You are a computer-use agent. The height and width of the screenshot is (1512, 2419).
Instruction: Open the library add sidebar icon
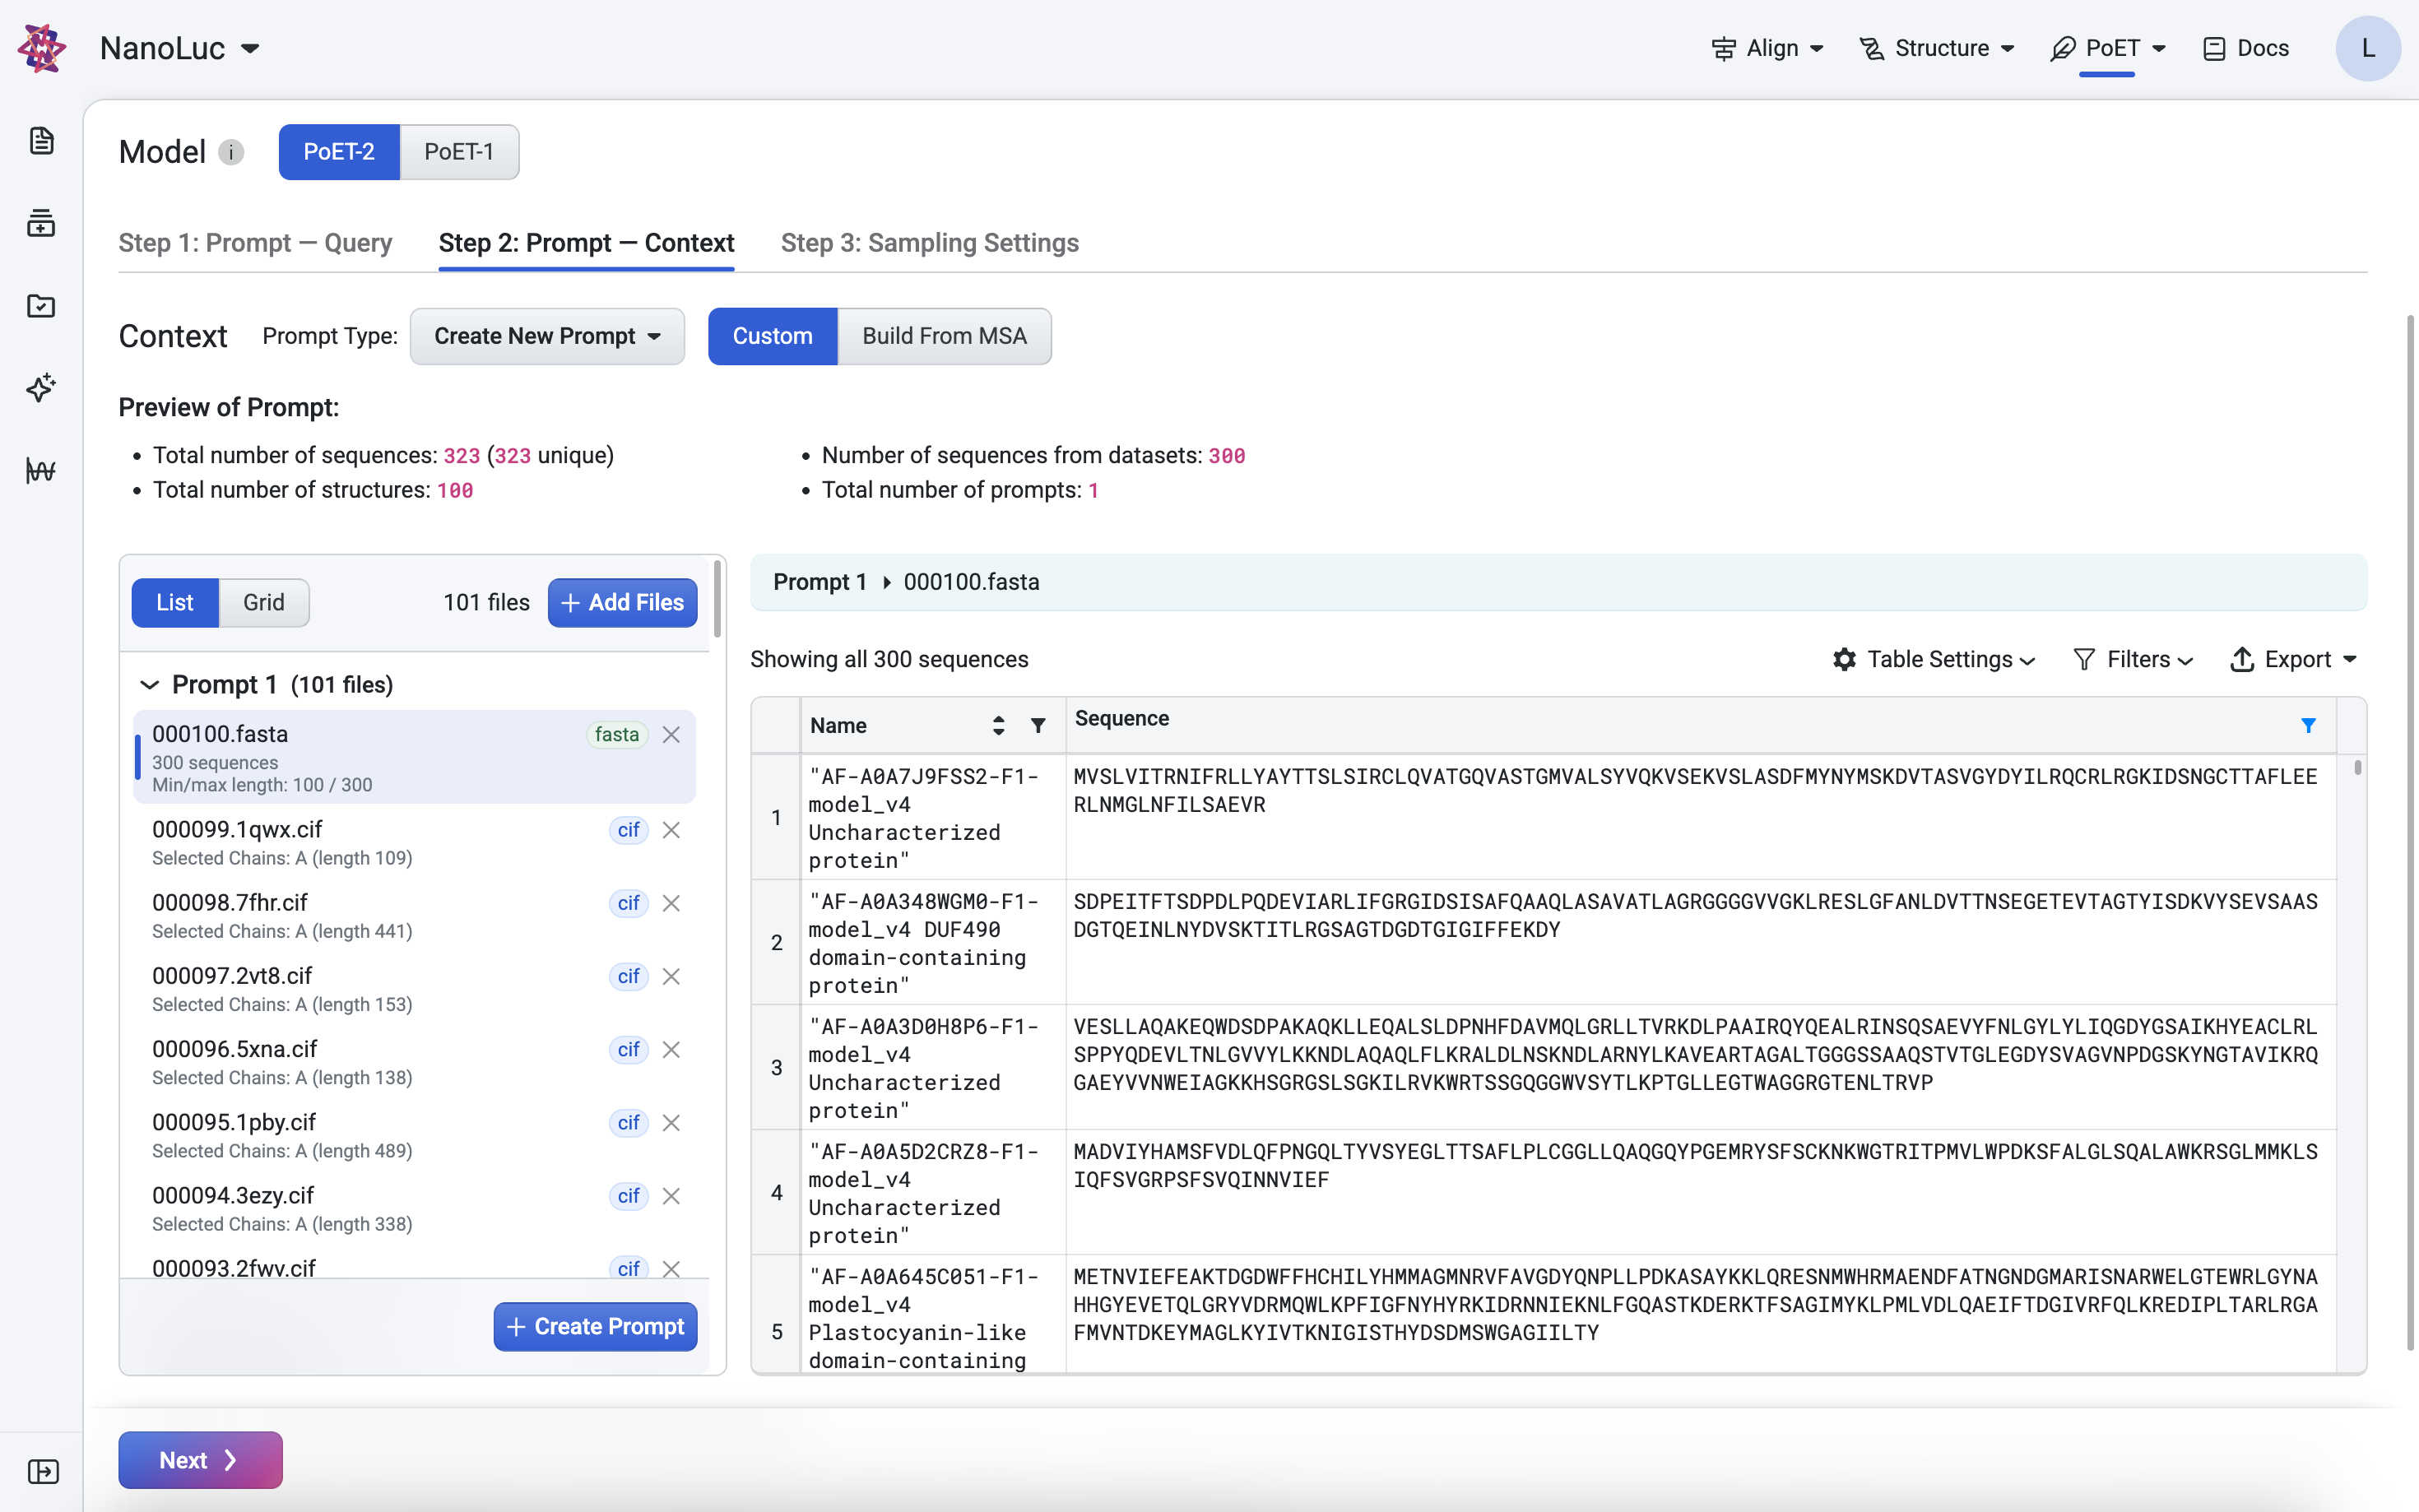click(41, 223)
